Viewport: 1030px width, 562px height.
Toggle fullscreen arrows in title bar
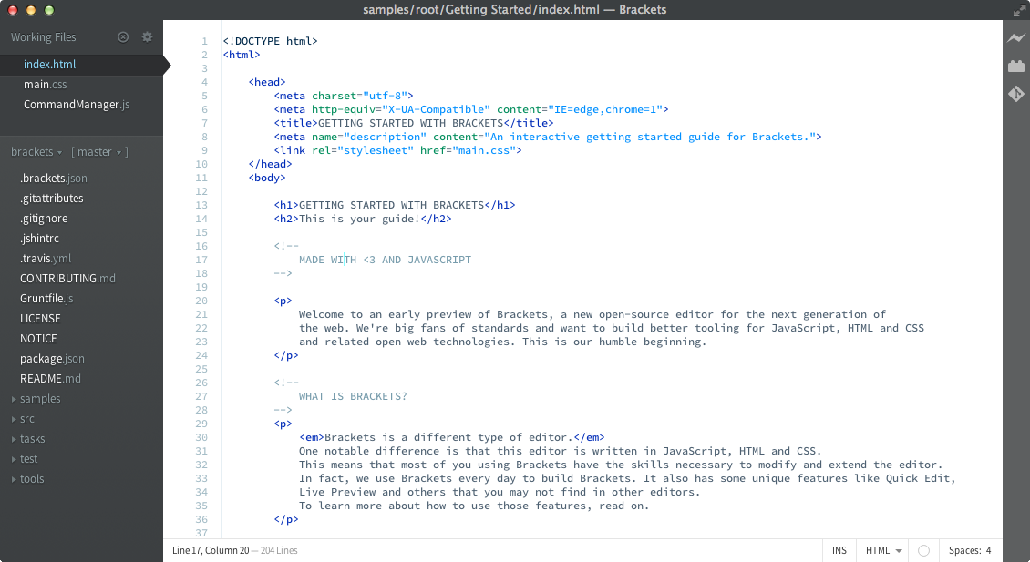click(x=1019, y=10)
